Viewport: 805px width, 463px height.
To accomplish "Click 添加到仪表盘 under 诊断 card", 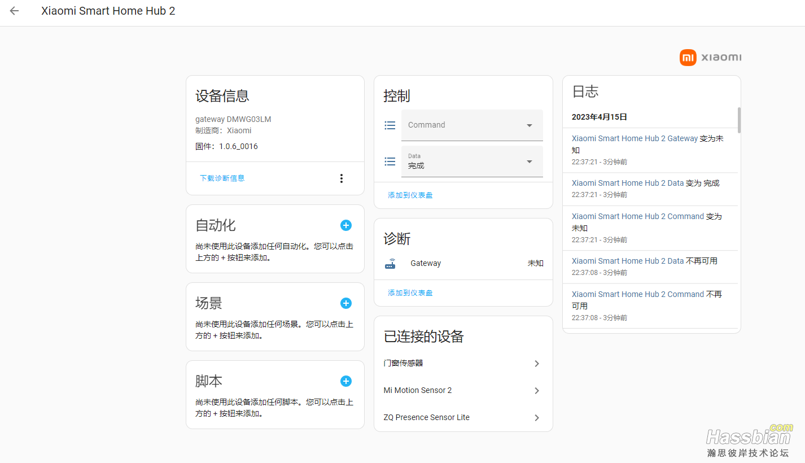I will 410,293.
